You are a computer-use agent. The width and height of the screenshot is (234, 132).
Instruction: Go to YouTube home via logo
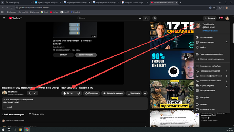[14, 18]
